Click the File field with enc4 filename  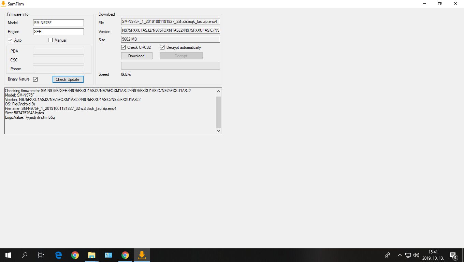coord(171,21)
